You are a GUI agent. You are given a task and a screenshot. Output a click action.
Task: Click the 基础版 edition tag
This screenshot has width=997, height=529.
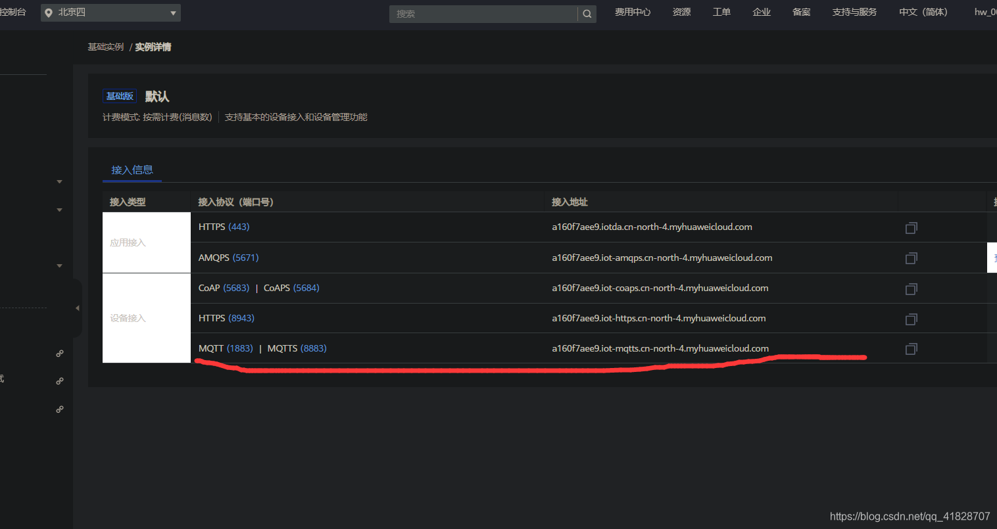120,97
